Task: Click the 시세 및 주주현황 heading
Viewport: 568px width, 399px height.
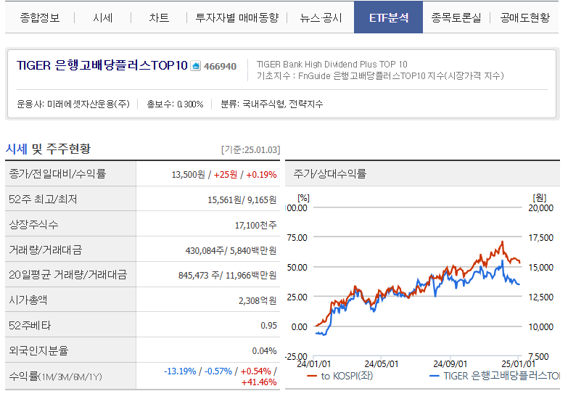Action: [x=48, y=149]
